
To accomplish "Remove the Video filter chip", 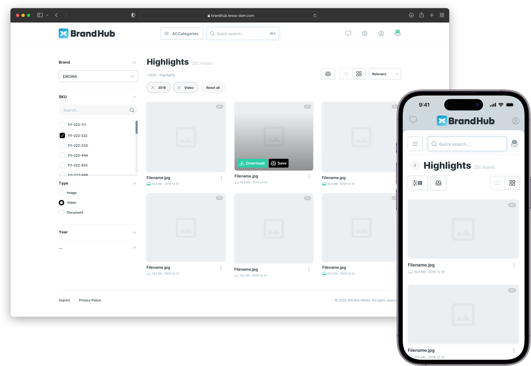I will coord(179,87).
